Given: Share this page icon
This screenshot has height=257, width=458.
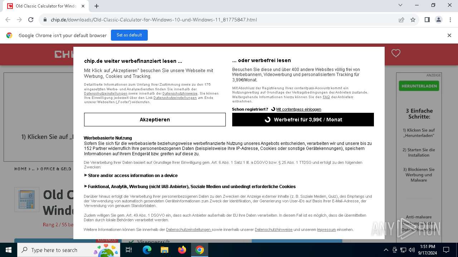Looking at the screenshot, I should 401,20.
